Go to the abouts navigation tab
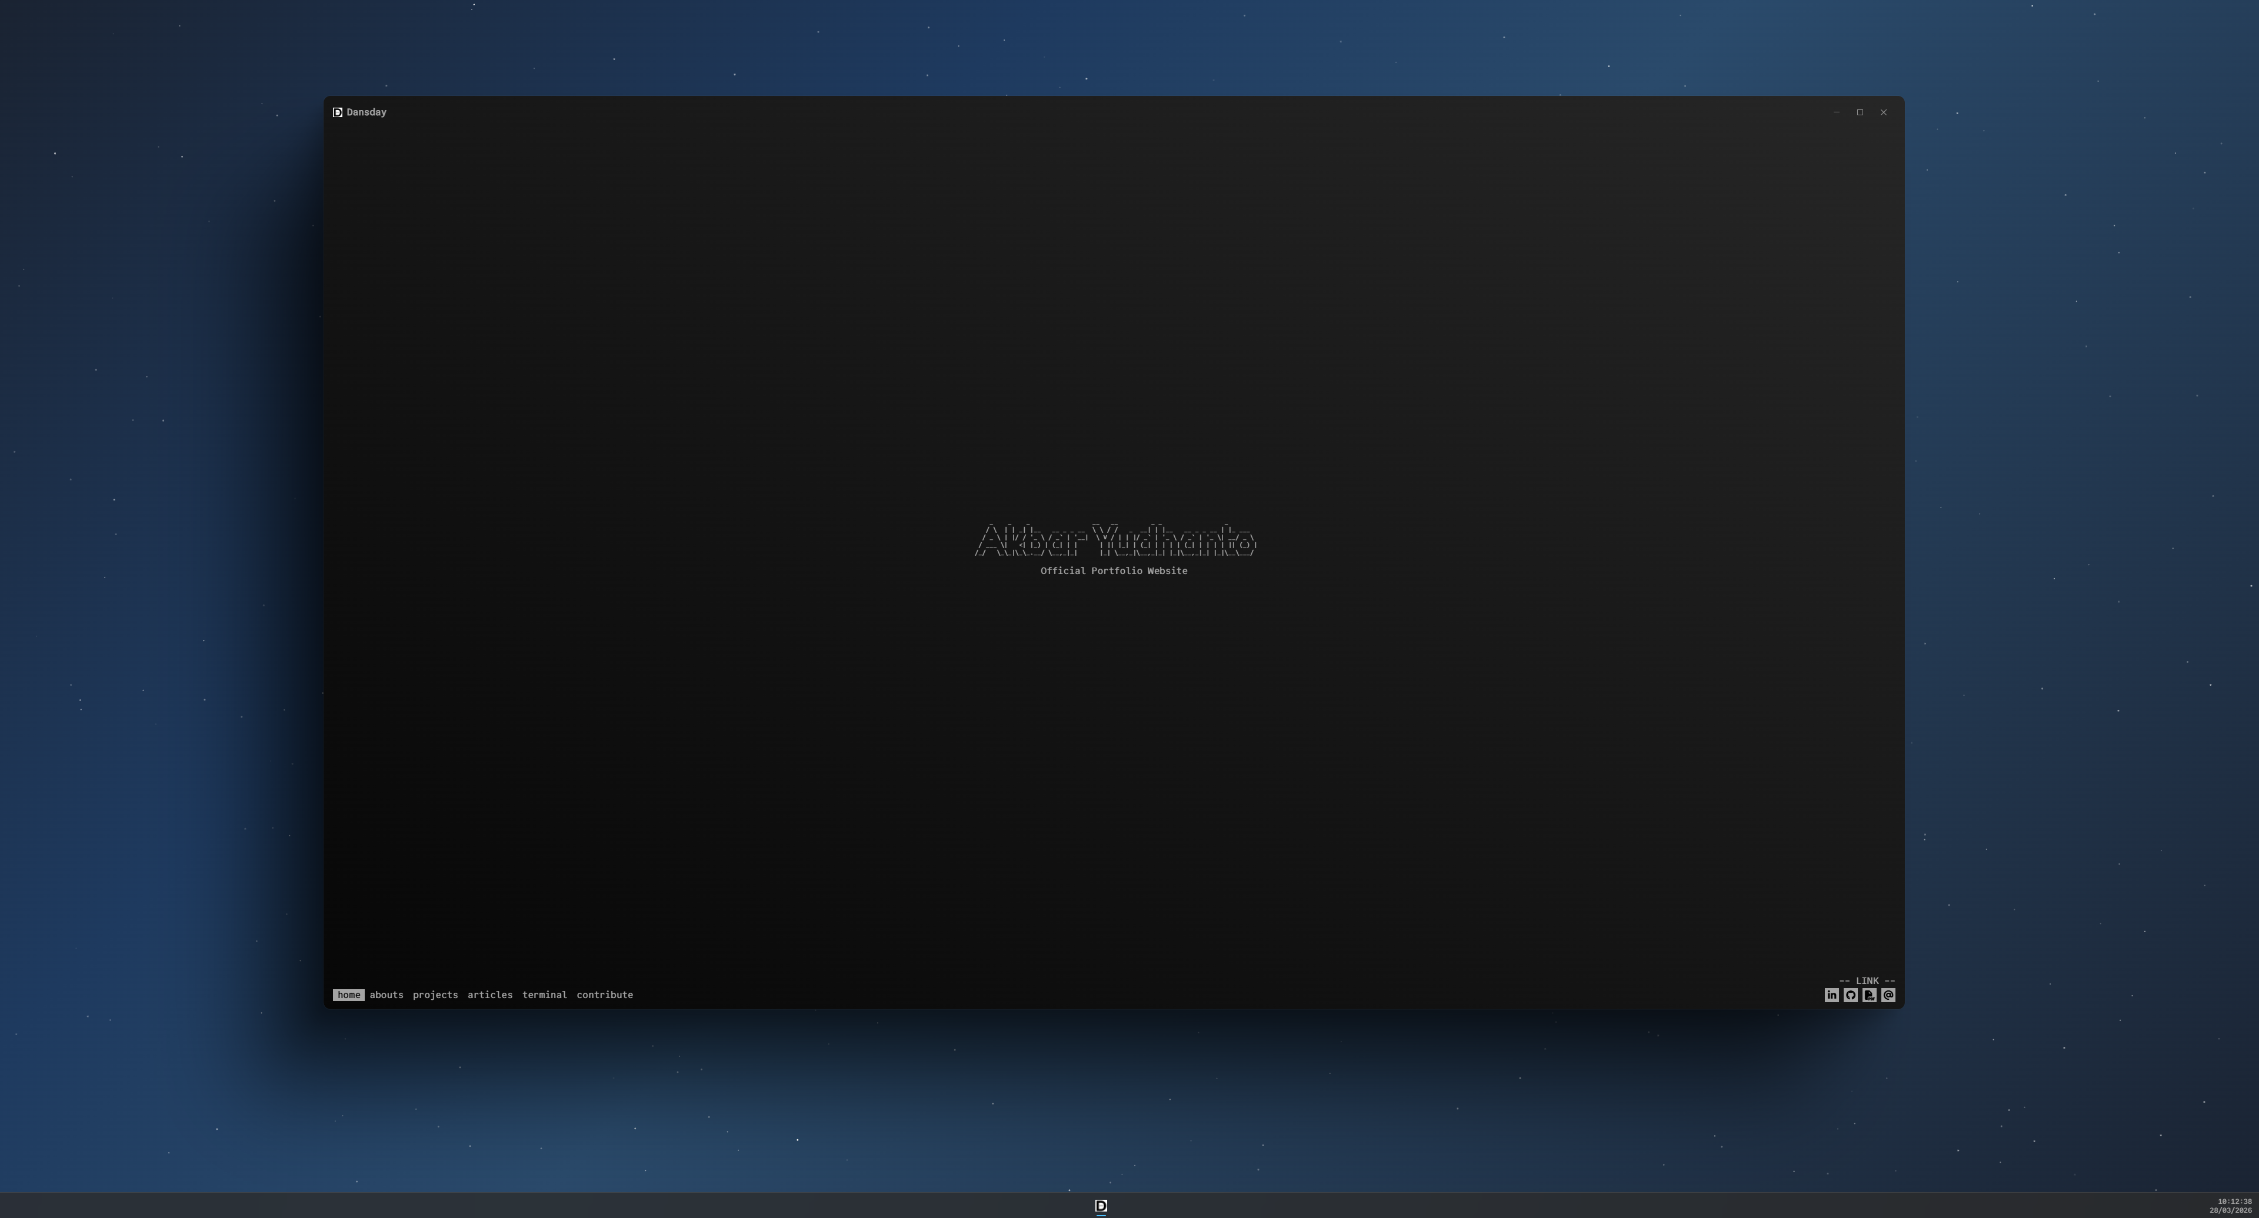This screenshot has width=2259, height=1218. (387, 995)
